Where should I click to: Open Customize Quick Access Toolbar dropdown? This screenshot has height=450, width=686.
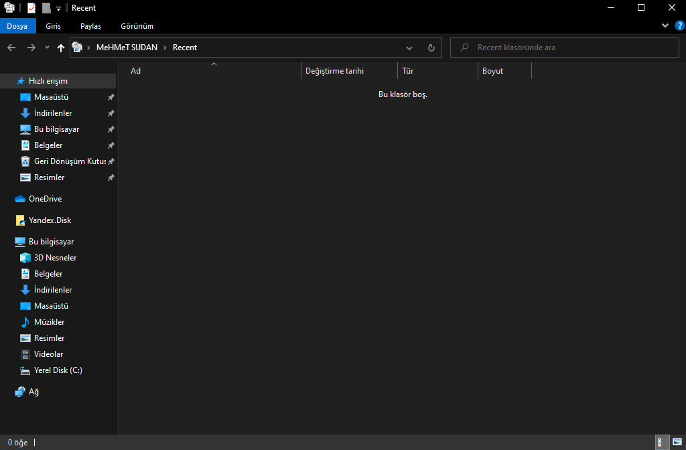point(59,8)
